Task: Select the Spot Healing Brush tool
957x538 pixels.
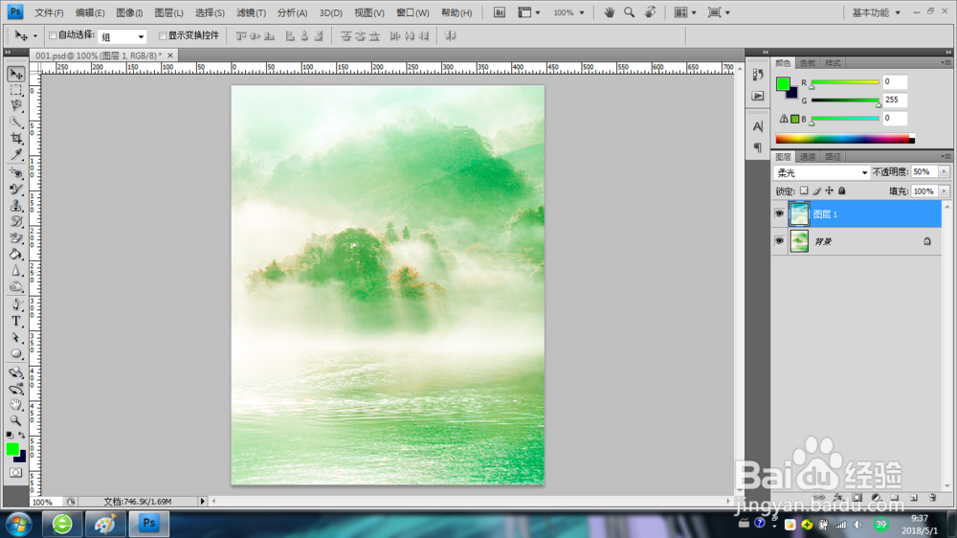Action: click(16, 173)
